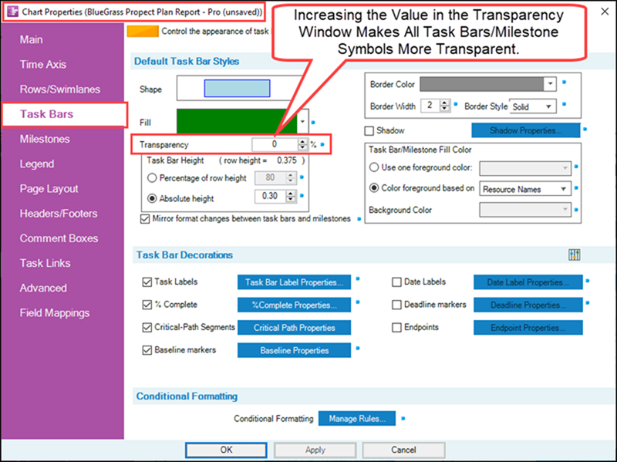Go to the Main tab
Screen dimensions: 617x462
click(31, 40)
